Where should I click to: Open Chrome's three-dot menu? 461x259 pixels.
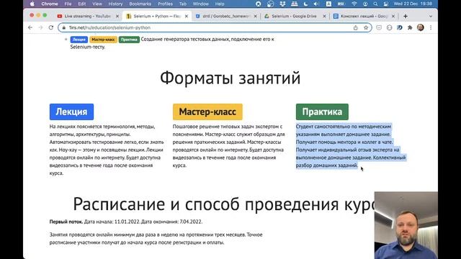pos(431,27)
